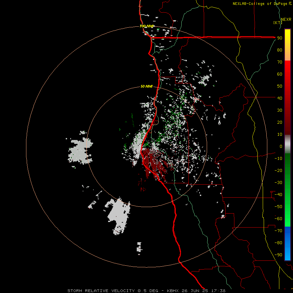Click the [KT] units label
The height and width of the screenshot is (293, 293).
(x=278, y=22)
